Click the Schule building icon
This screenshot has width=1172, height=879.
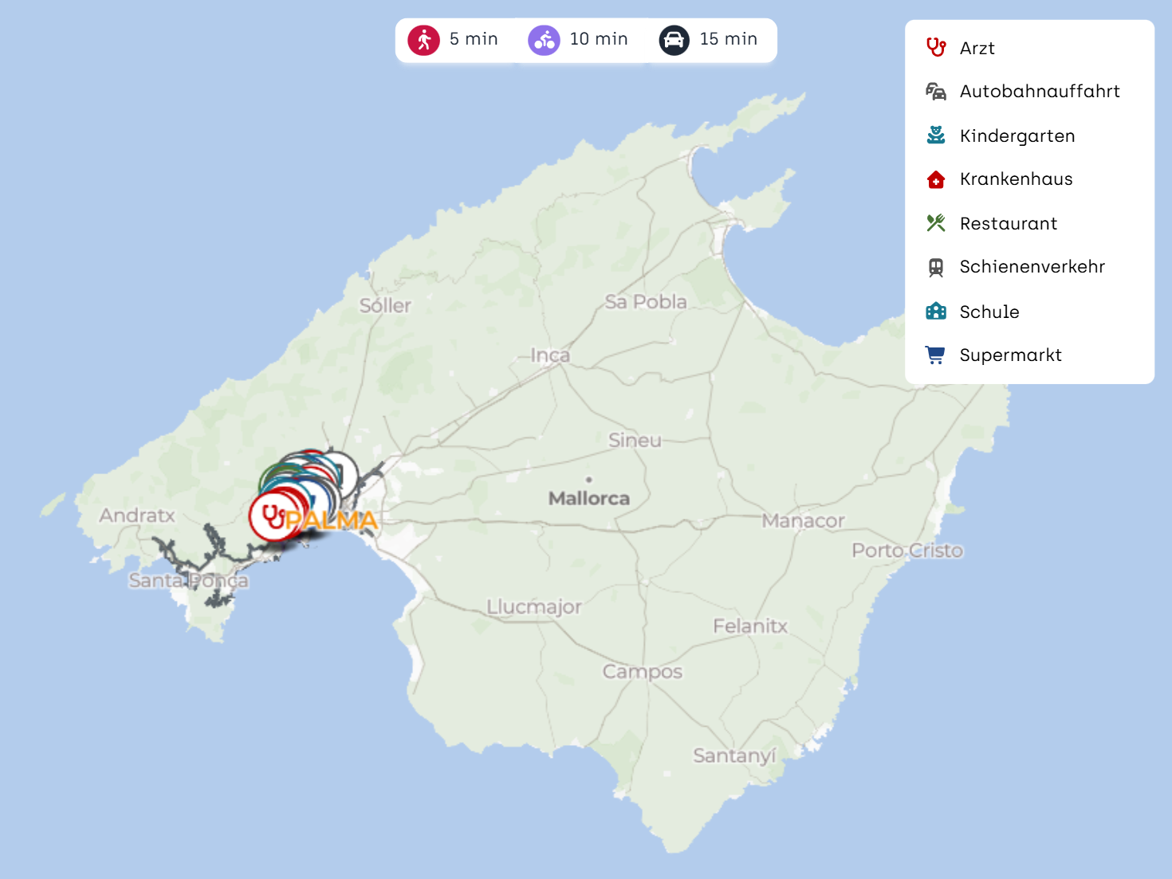pyautogui.click(x=936, y=312)
